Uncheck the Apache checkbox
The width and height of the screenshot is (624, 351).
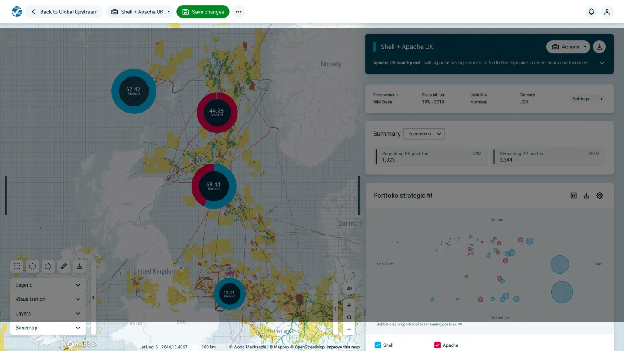[437, 345]
